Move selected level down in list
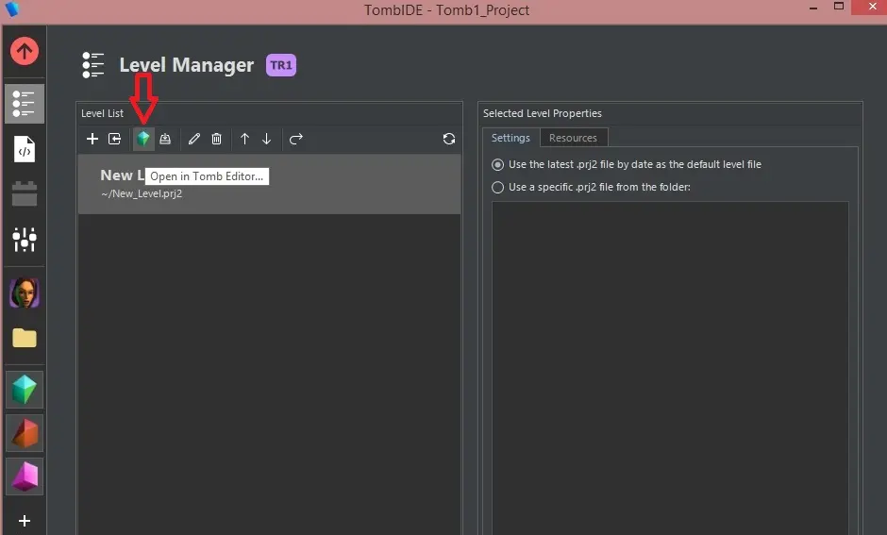Viewport: 887px width, 535px height. (x=267, y=139)
